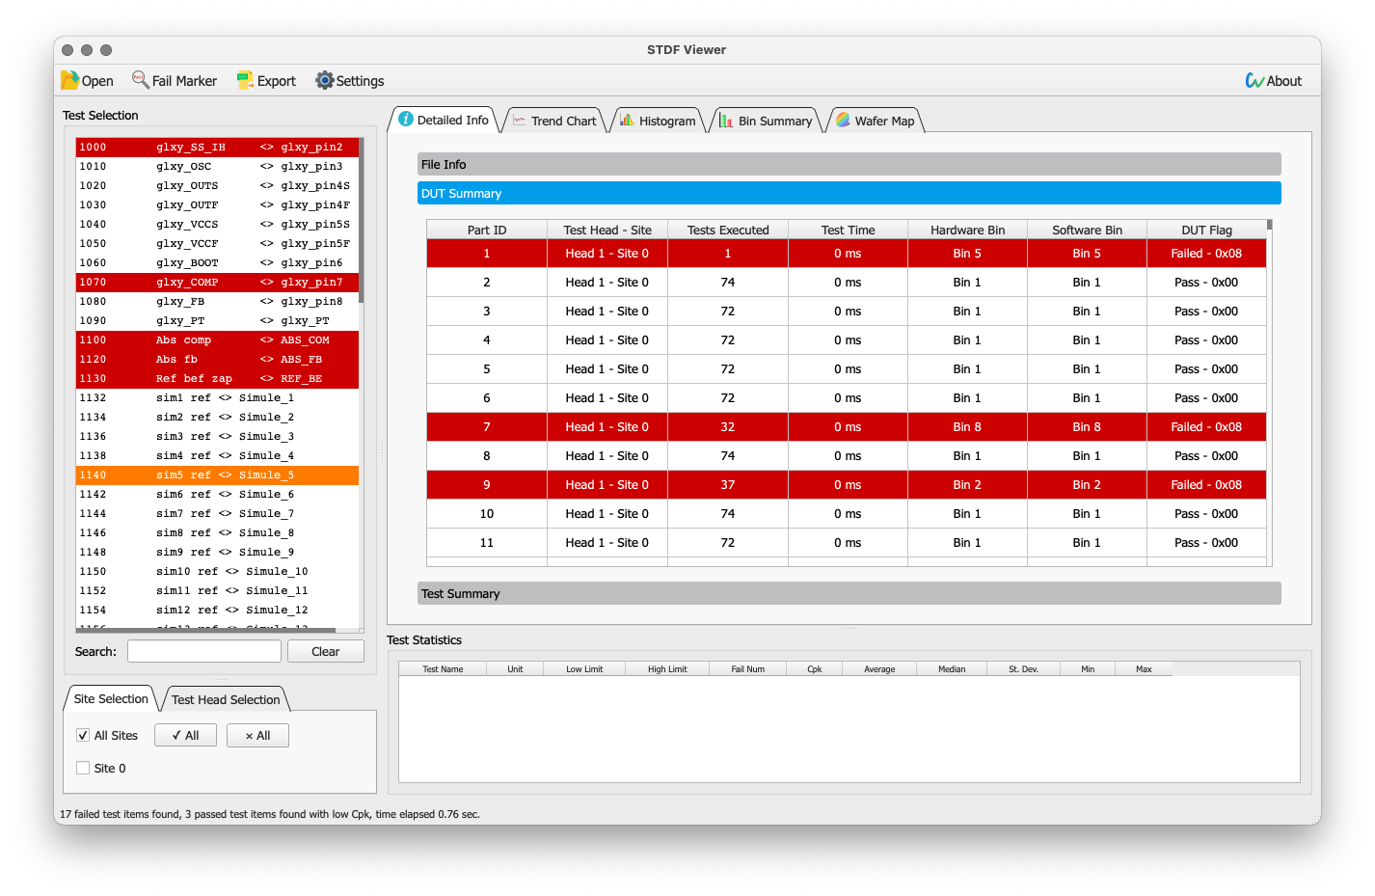Screen dimensions: 1375x896
Task: Open the Test Head Selection tab
Action: (x=225, y=698)
